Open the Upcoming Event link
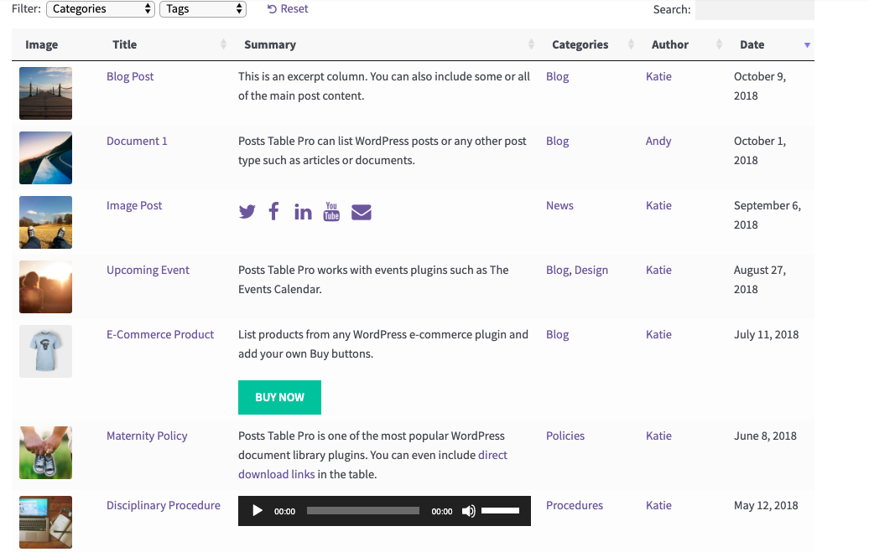Viewport: 869px width, 552px height. [x=148, y=270]
